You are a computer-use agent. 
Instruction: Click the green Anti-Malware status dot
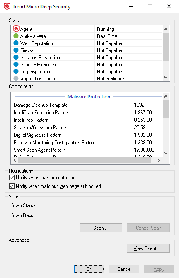tap(16, 36)
